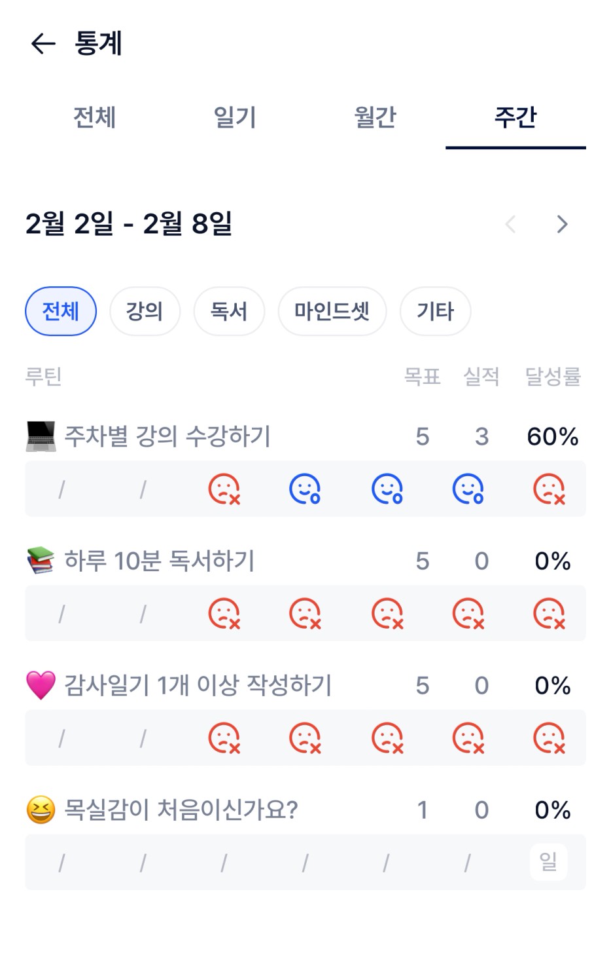Viewport: 611px width, 955px height.
Task: Tap the laptop icon for 주차별 강의 수강하기
Action: point(41,436)
